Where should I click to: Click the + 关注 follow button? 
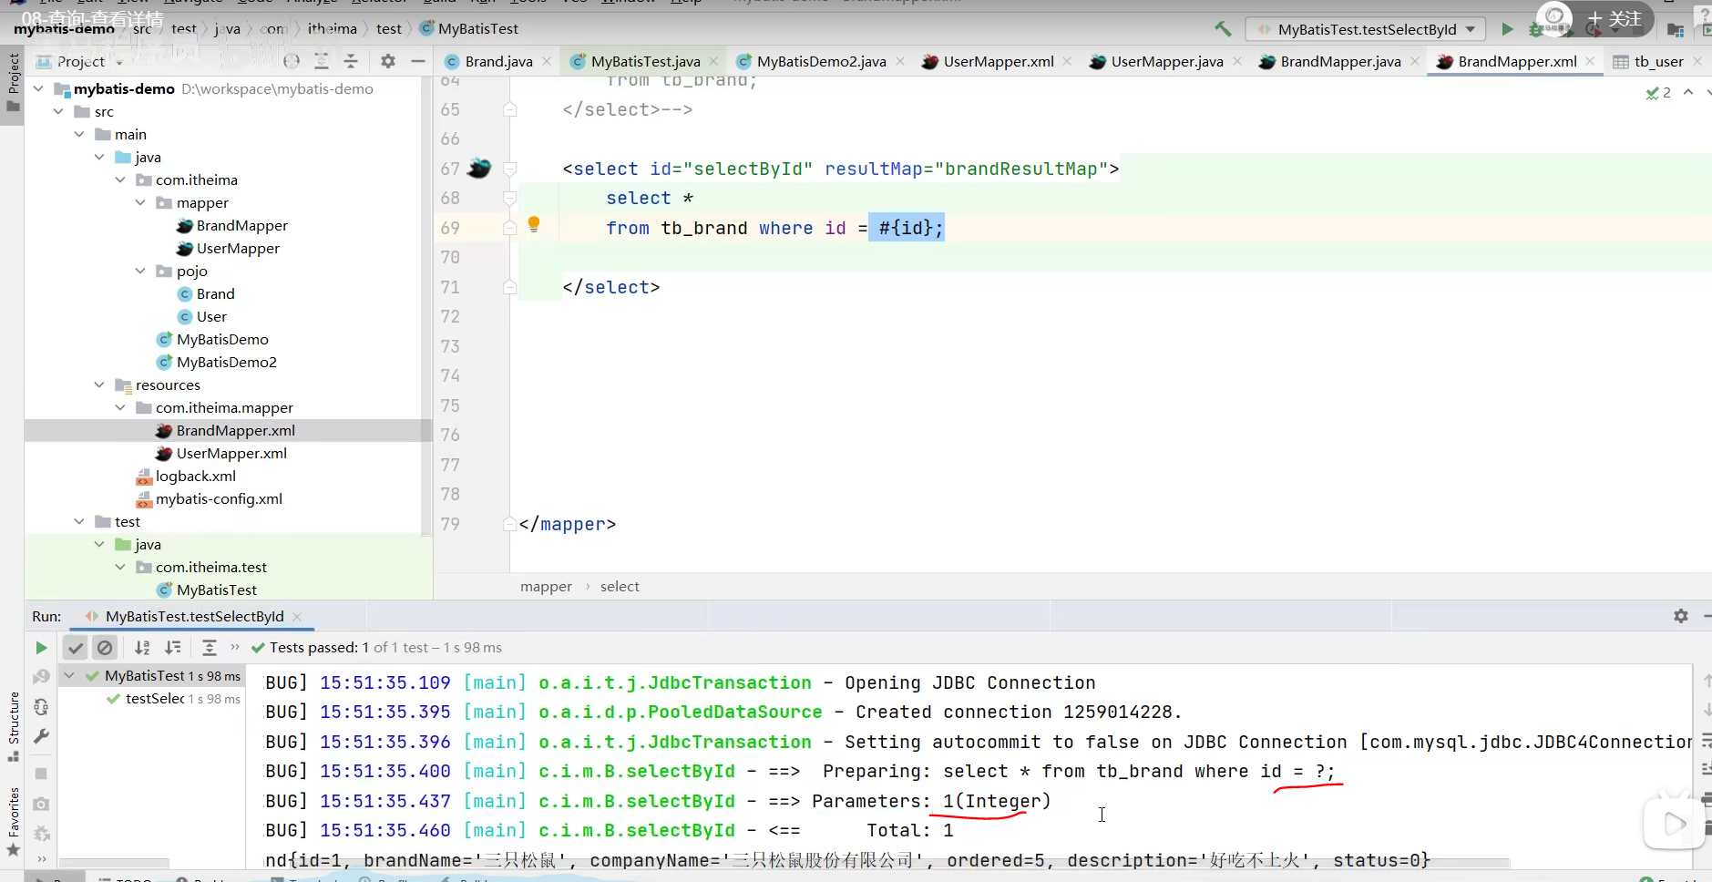pyautogui.click(x=1614, y=19)
